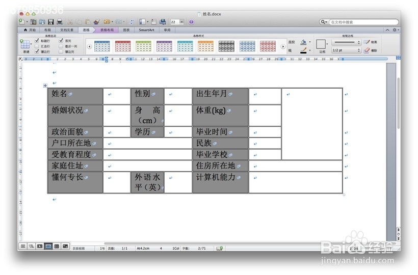Click the Redo arrow icon
This screenshot has width=418, height=275.
point(119,22)
